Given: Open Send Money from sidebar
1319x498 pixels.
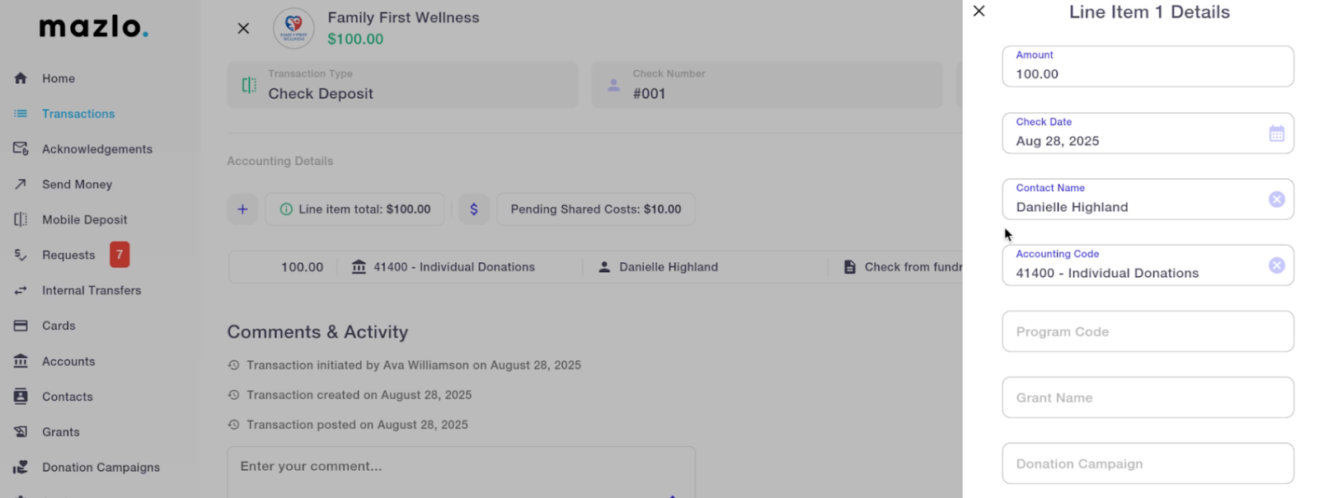Looking at the screenshot, I should pyautogui.click(x=77, y=185).
